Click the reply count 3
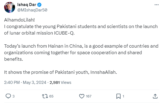 (x=13, y=96)
